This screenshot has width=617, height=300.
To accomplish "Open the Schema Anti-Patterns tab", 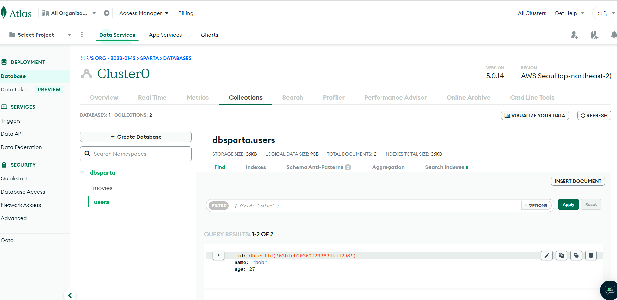I will click(x=319, y=167).
